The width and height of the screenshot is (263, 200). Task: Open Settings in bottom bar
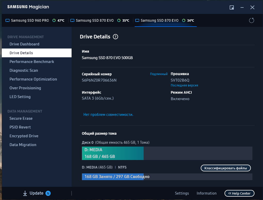point(182,193)
